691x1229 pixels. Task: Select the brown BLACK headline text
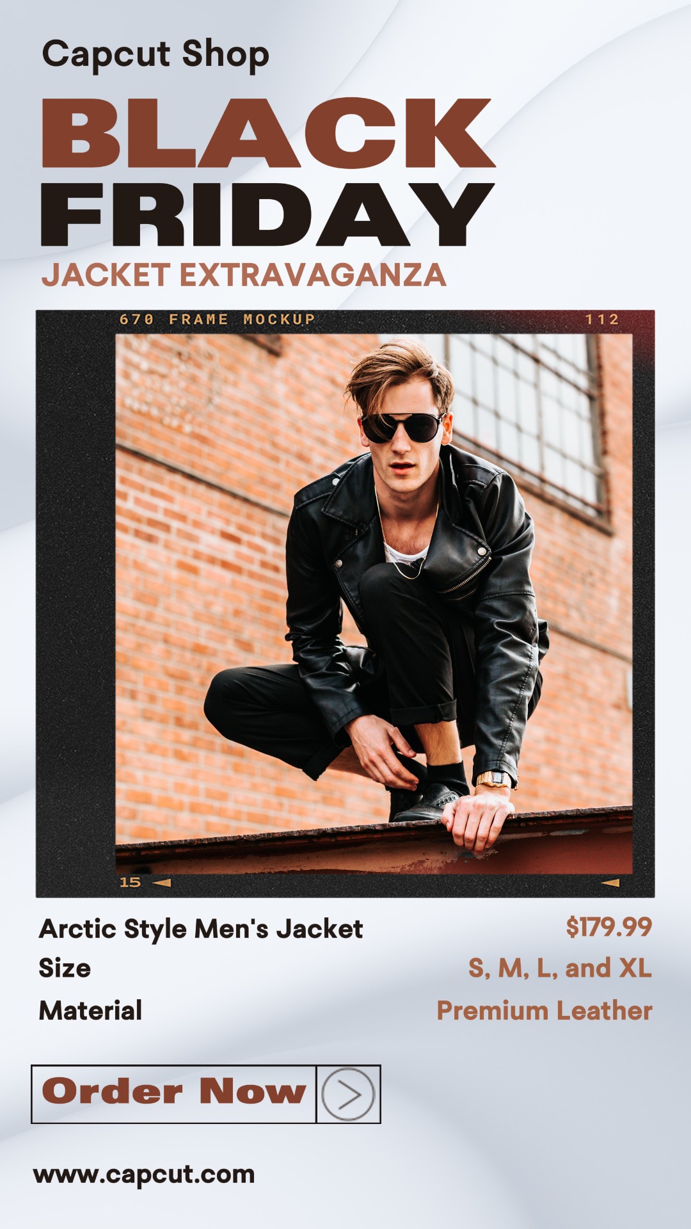tap(269, 133)
